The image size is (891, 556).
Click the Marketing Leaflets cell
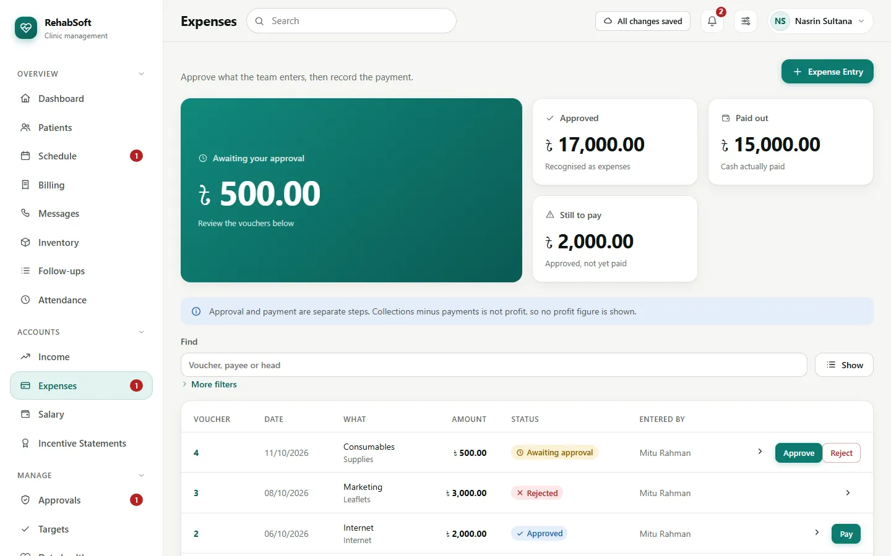click(x=363, y=493)
